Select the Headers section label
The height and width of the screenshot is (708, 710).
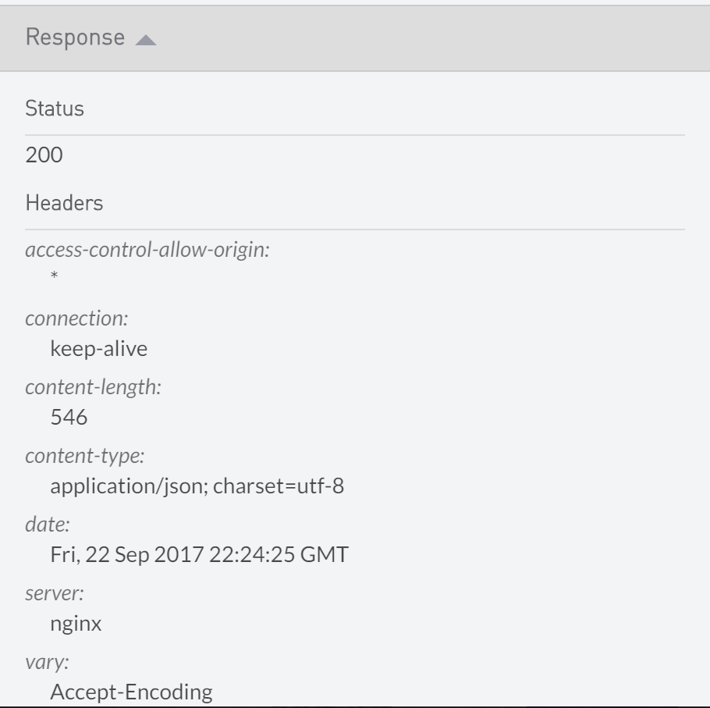pyautogui.click(x=64, y=204)
